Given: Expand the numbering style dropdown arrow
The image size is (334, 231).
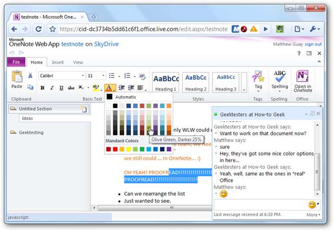Looking at the screenshot, I should pos(135,76).
